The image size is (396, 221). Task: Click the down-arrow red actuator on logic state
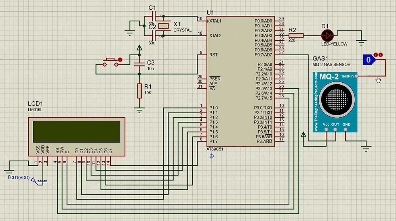pos(381,55)
